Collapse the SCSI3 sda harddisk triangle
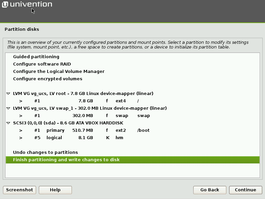 pos(8,123)
